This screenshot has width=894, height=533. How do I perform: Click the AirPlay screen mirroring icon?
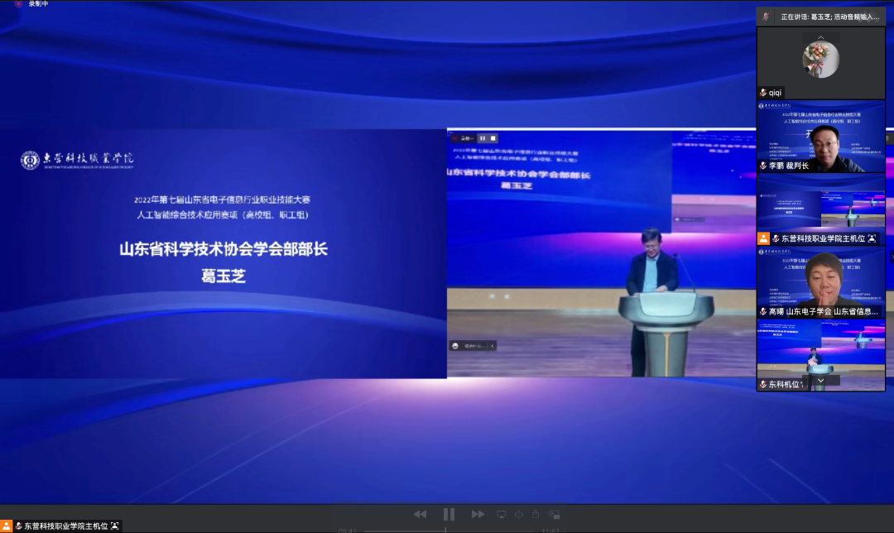pos(502,514)
